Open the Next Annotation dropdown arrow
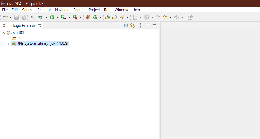Viewport: 260px width, 139px height. [x=140, y=17]
